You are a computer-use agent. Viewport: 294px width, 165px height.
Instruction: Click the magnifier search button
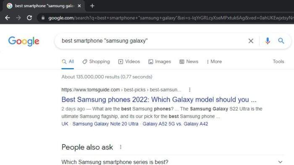click(281, 41)
